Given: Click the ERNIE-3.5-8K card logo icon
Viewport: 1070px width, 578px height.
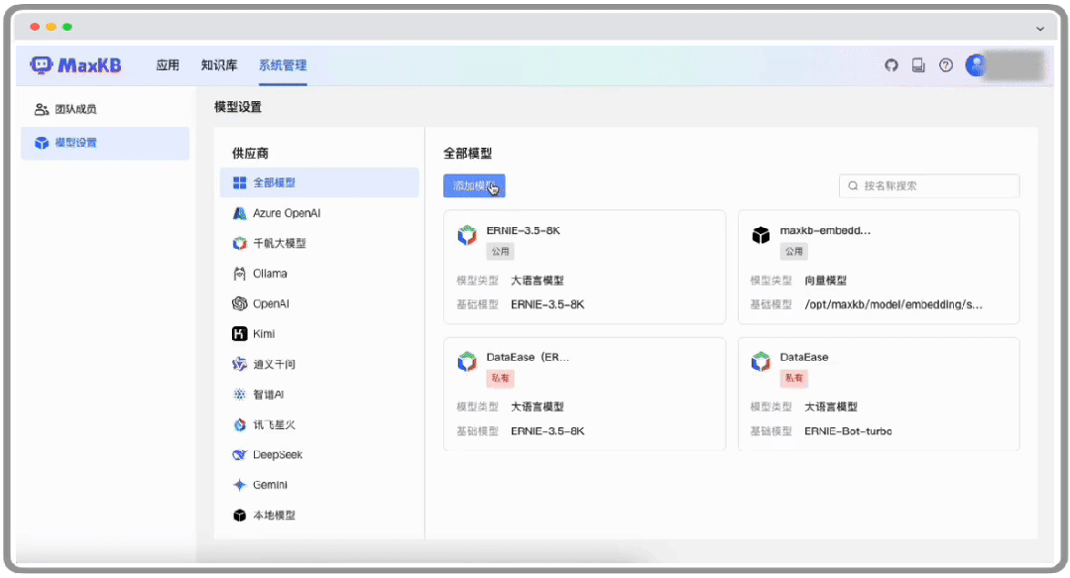Looking at the screenshot, I should pos(467,235).
